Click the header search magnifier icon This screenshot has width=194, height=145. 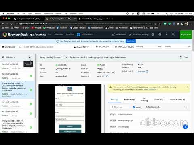tap(173, 35)
